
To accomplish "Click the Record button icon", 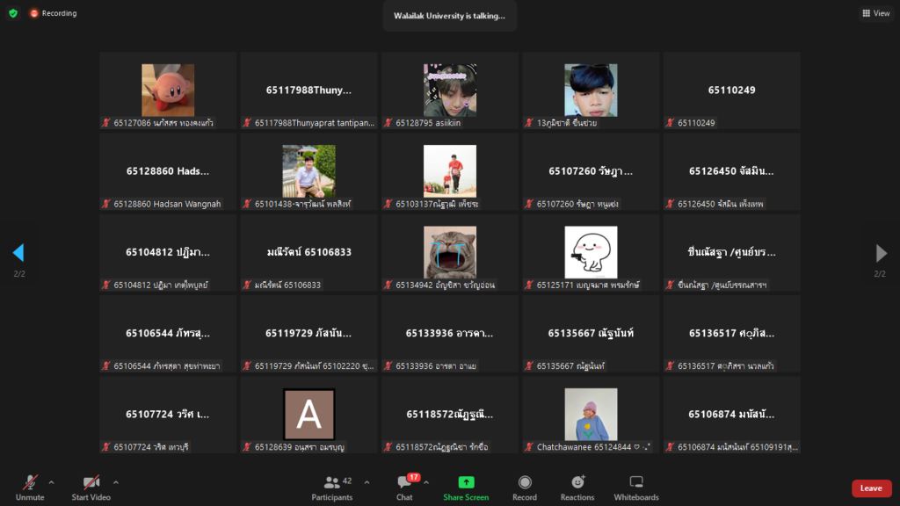I will (x=525, y=482).
